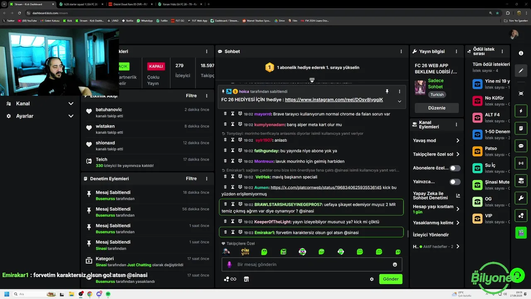Viewport: 531px width, 299px height.
Task: Click the pencil edit icon in right sidebar
Action: click(521, 71)
